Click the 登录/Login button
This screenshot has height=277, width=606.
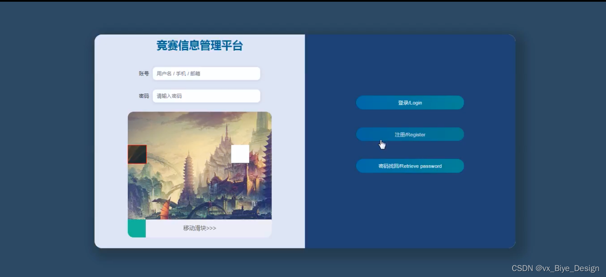pyautogui.click(x=410, y=103)
